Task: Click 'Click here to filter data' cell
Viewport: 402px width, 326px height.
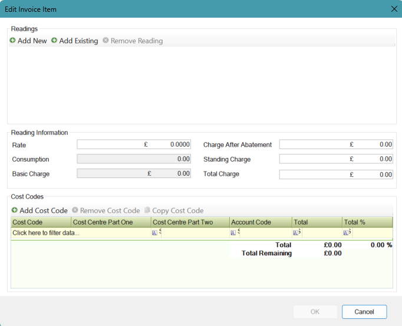Action: (46, 233)
